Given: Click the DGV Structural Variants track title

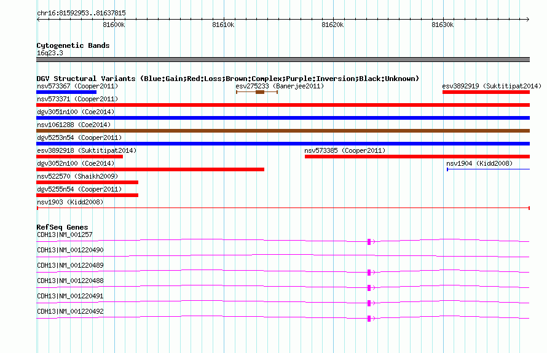Looking at the screenshot, I should (227, 79).
